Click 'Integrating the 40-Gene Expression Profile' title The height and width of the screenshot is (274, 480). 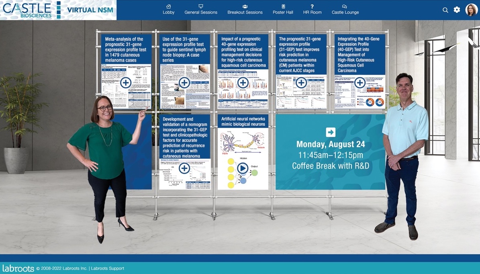pos(358,55)
